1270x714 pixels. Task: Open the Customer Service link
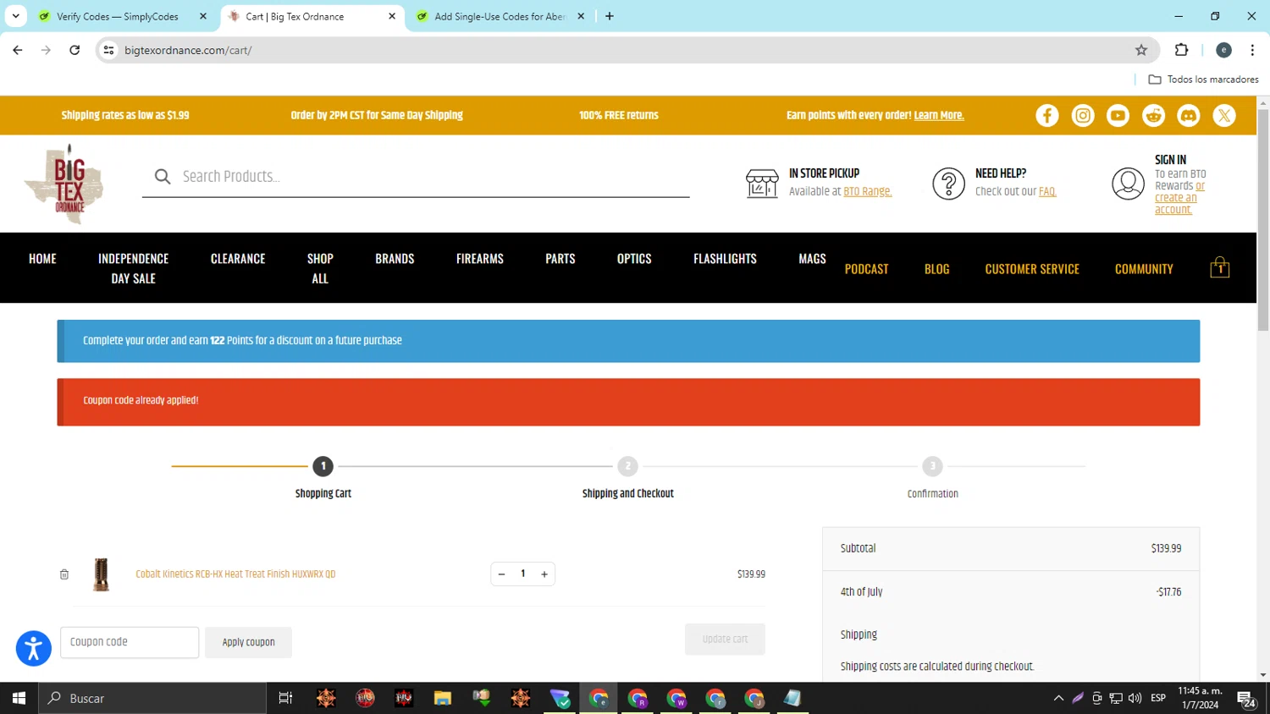(1032, 269)
